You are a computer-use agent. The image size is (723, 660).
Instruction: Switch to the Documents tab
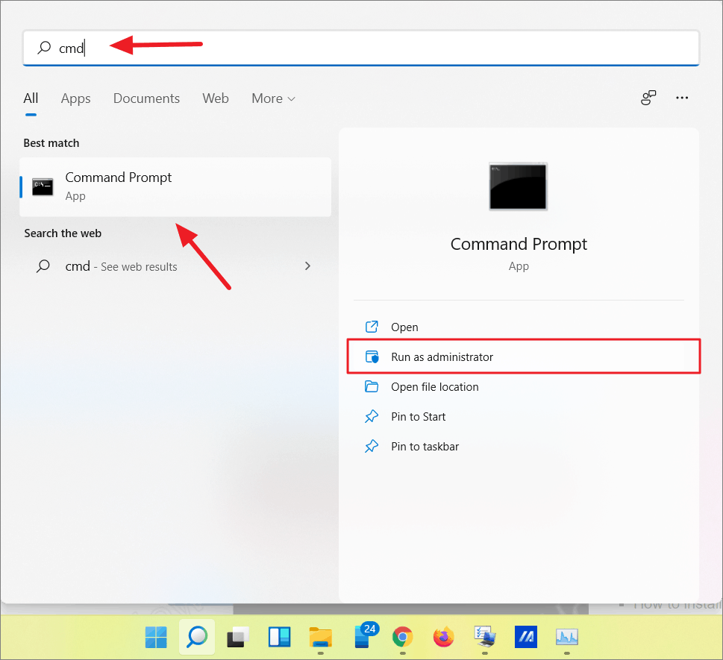point(147,98)
